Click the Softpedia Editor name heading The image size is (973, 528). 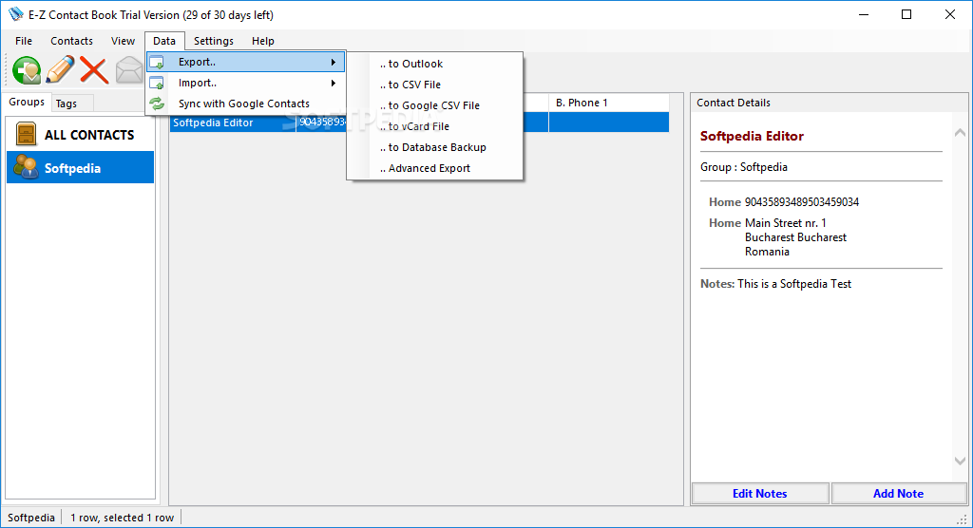753,137
